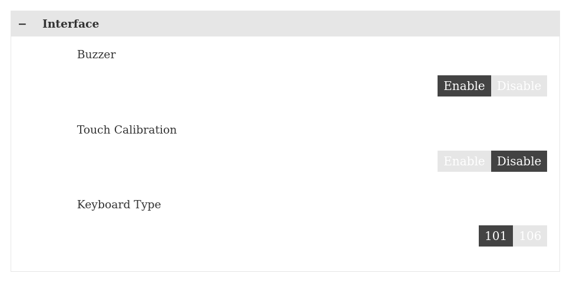Disable Touch Calibration
The height and width of the screenshot is (283, 573).
click(519, 161)
